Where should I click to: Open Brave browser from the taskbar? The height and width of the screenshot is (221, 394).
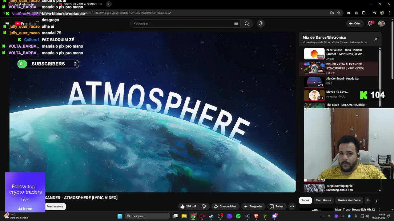click(256, 216)
